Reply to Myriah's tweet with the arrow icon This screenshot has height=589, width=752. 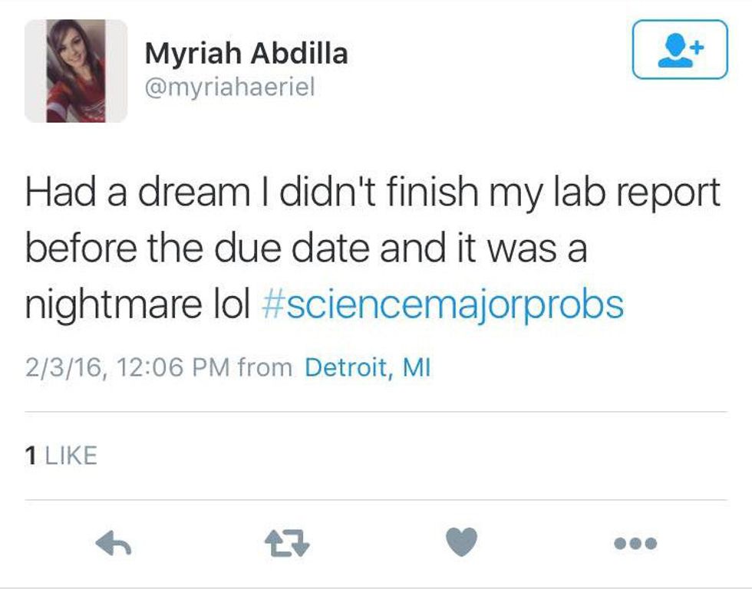coord(114,544)
